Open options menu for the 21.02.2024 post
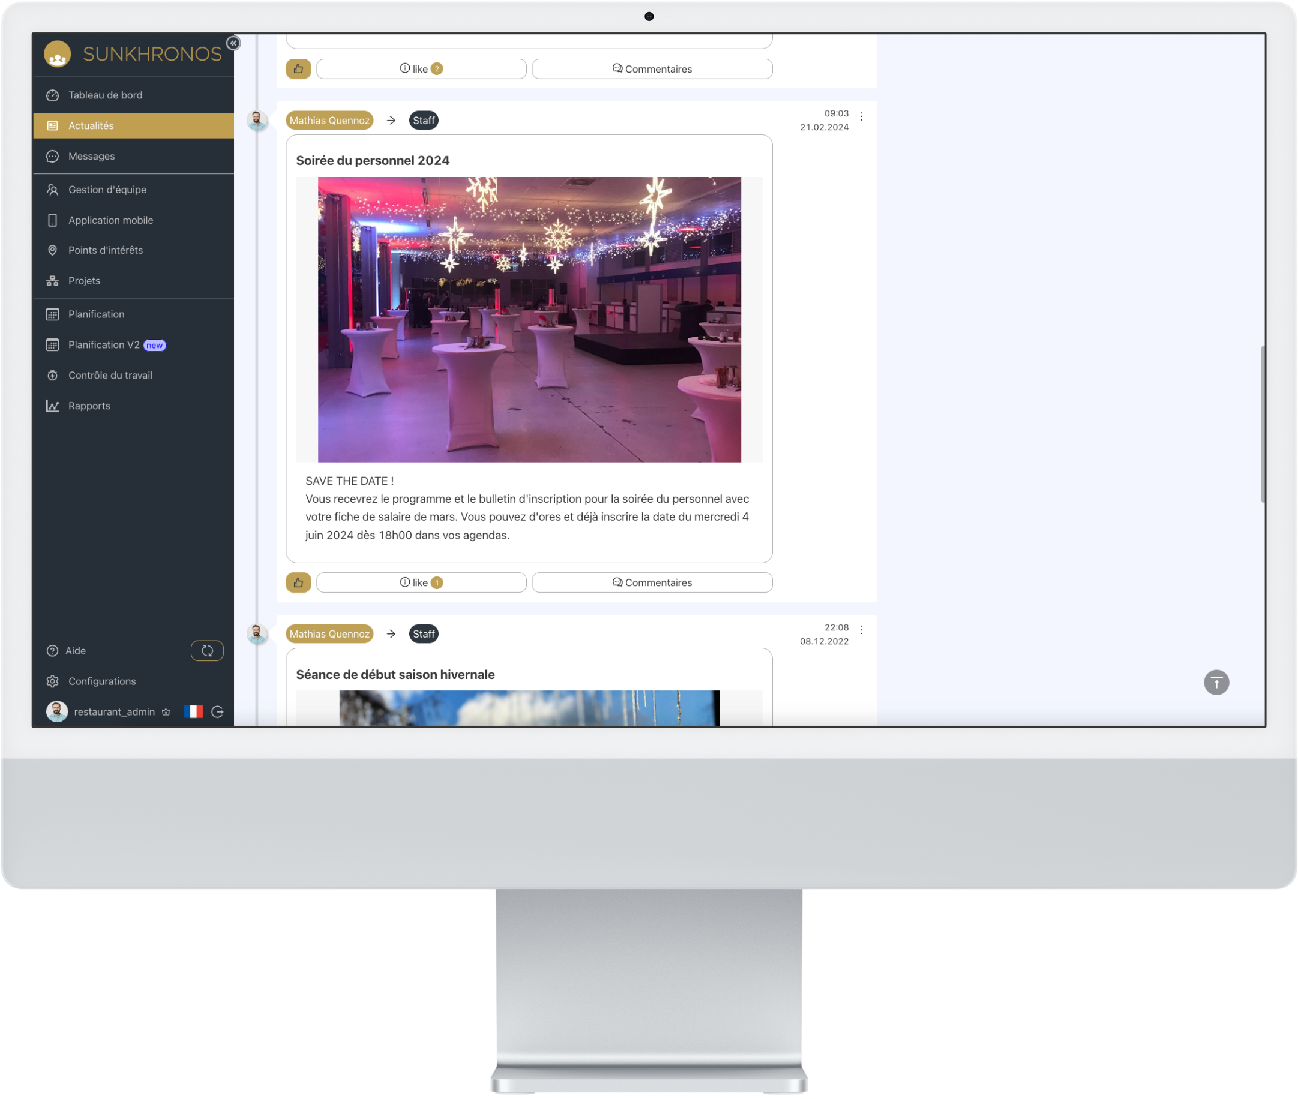 coord(862,117)
